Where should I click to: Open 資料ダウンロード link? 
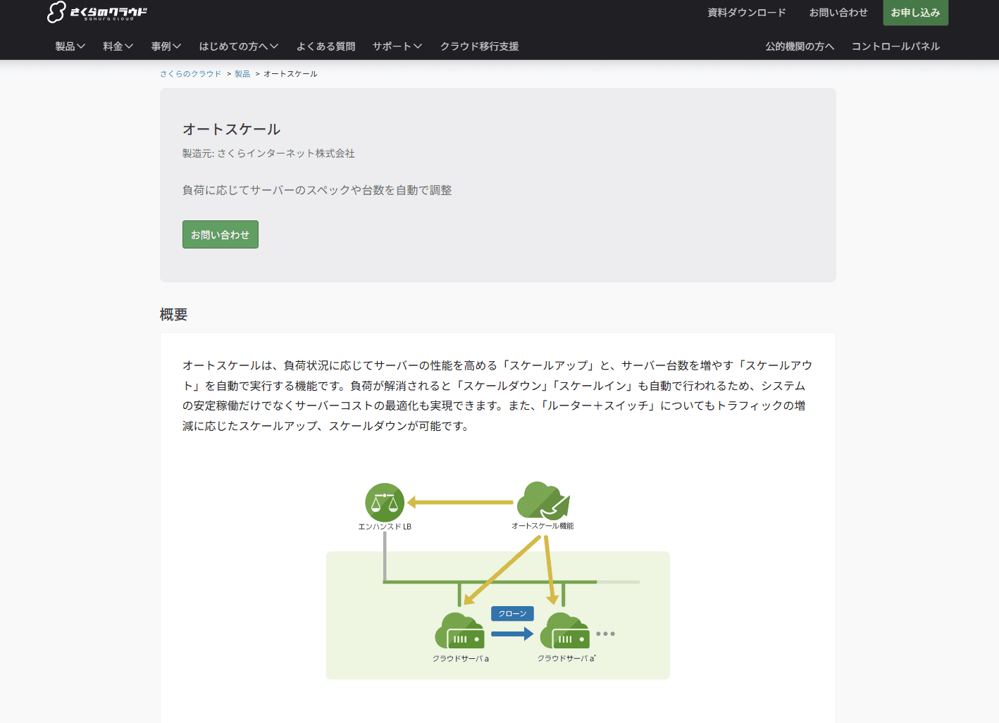pos(747,13)
